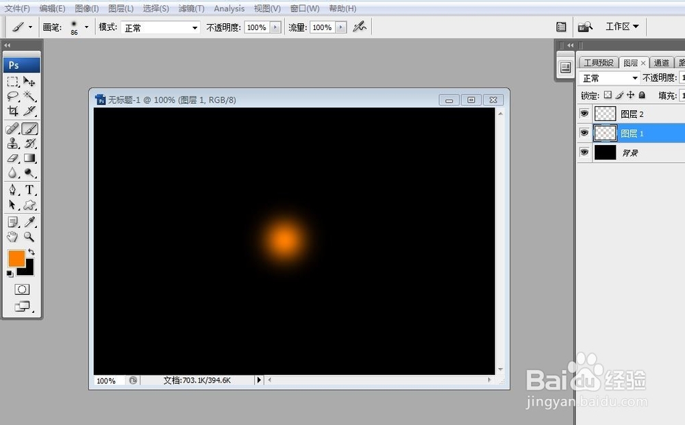Open the document status bar info arrow
Image resolution: width=685 pixels, height=425 pixels.
(x=259, y=380)
